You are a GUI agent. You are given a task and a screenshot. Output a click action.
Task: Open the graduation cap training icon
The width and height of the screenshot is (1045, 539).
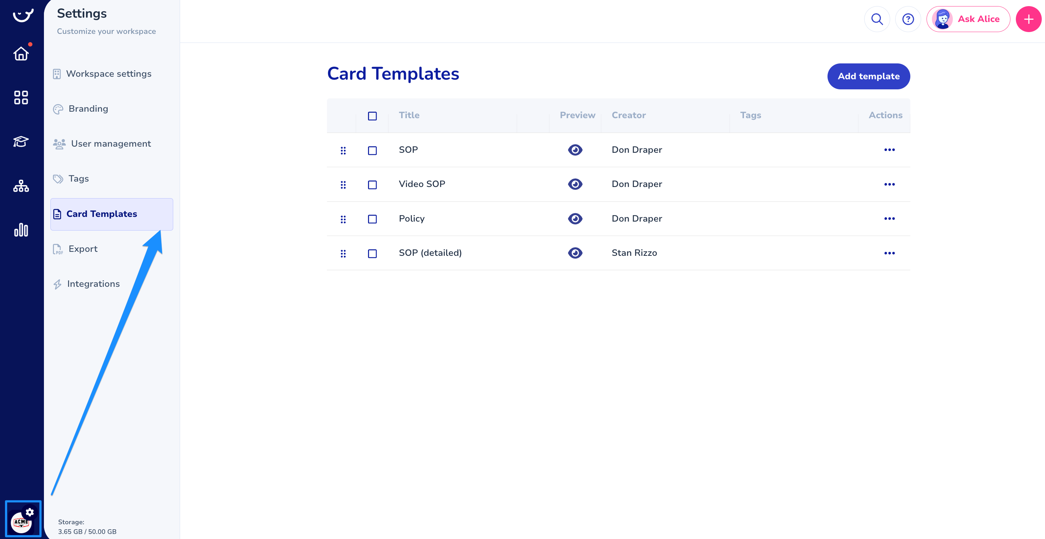coord(21,142)
